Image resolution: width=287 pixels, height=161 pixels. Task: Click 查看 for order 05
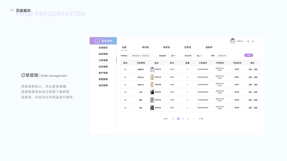250,100
